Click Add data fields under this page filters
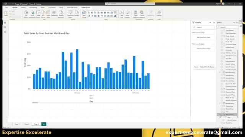Screen dimensions: 245x137 coord(203,37)
